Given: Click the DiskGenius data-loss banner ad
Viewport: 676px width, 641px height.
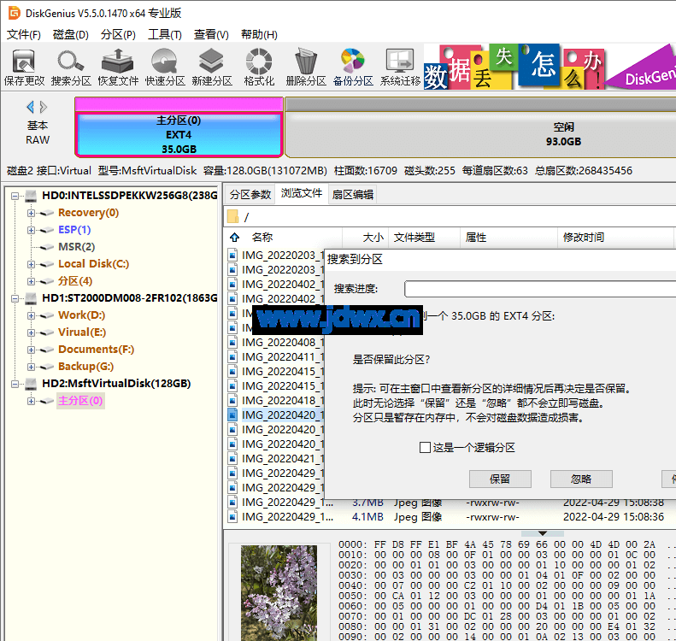Looking at the screenshot, I should (550, 67).
